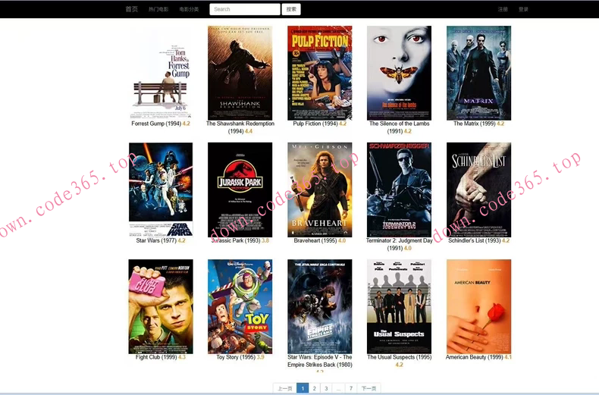Open the Star Wars 1977 poster

pos(161,190)
